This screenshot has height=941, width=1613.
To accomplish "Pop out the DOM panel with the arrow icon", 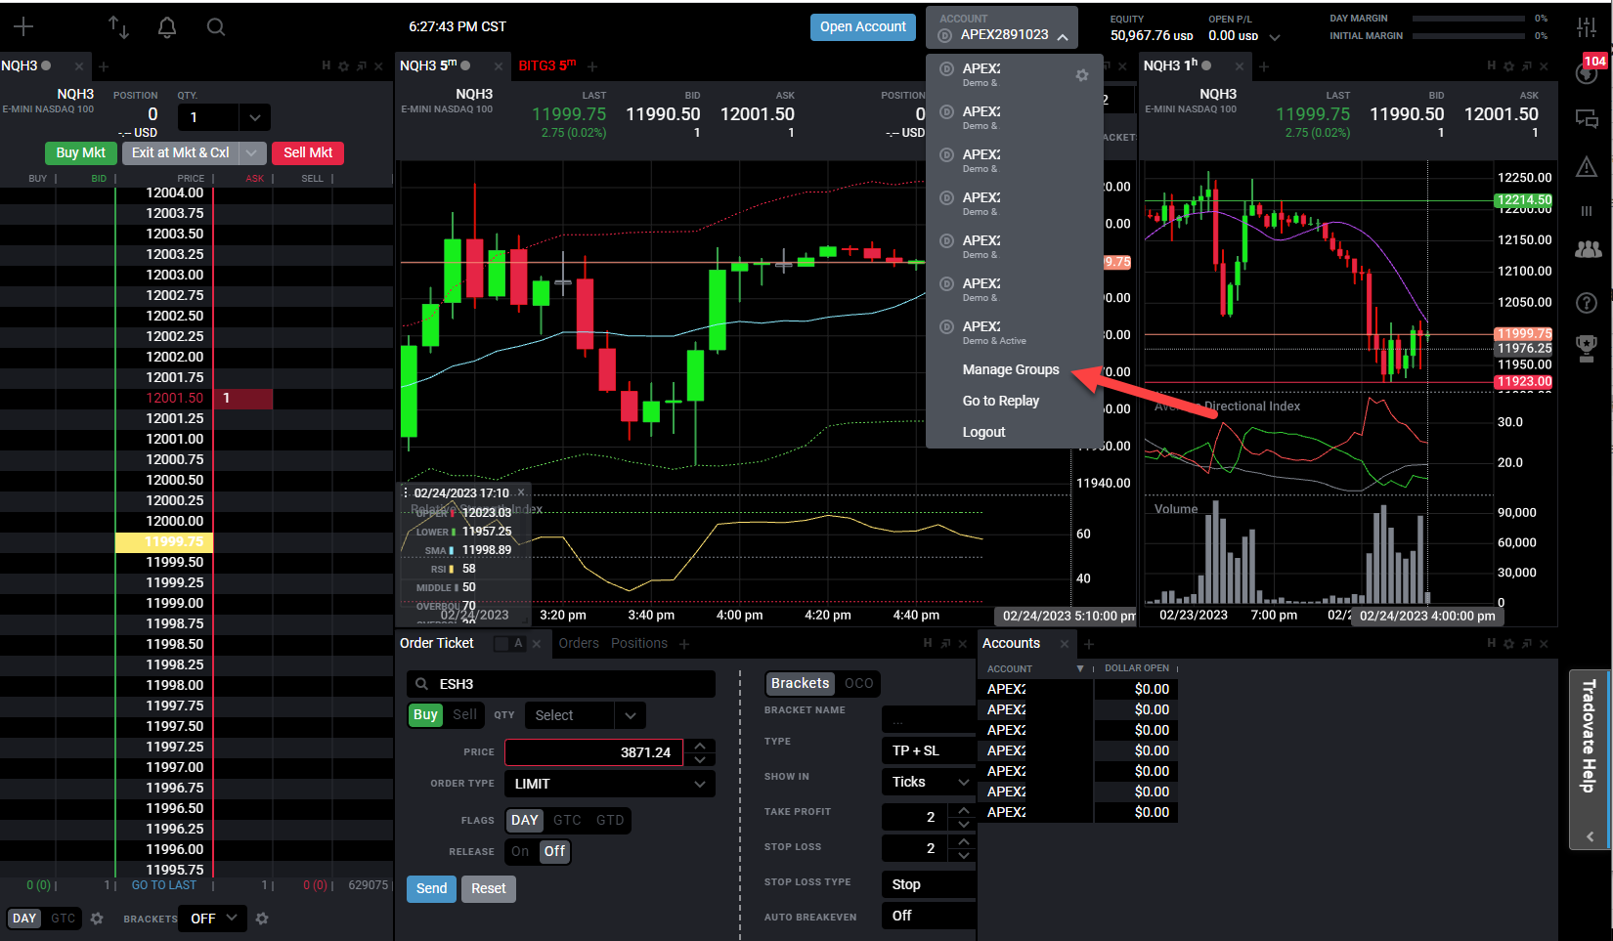I will 361,66.
